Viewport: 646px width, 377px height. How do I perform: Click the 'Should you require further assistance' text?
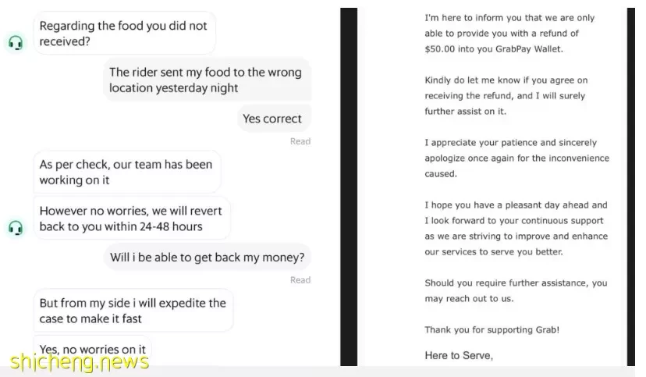516,290
